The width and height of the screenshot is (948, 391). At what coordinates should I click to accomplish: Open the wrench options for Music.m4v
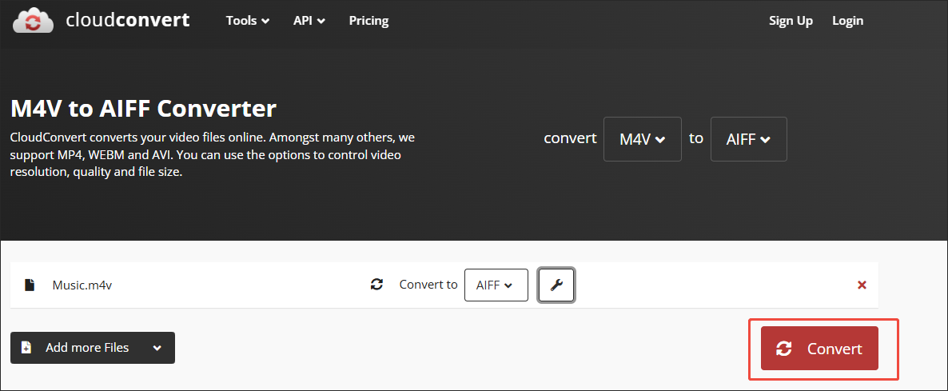click(x=556, y=285)
